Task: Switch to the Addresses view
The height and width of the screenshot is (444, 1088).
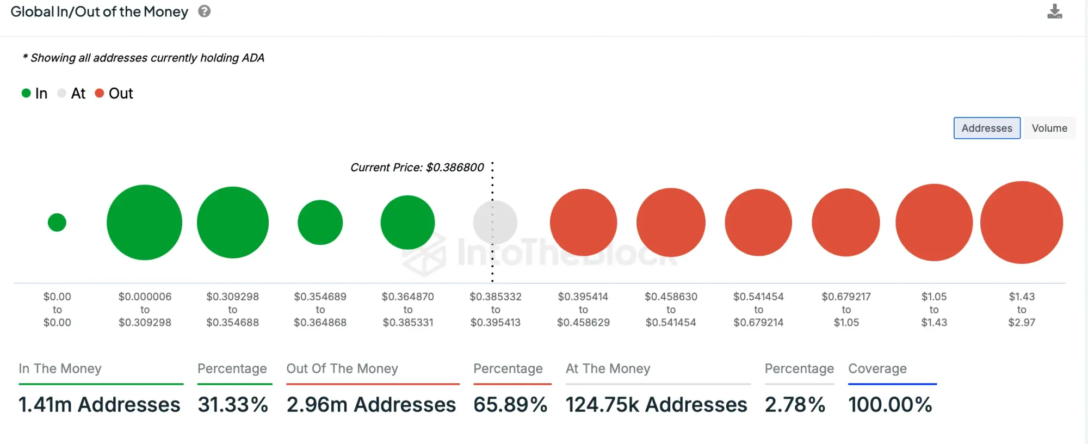Action: tap(987, 128)
